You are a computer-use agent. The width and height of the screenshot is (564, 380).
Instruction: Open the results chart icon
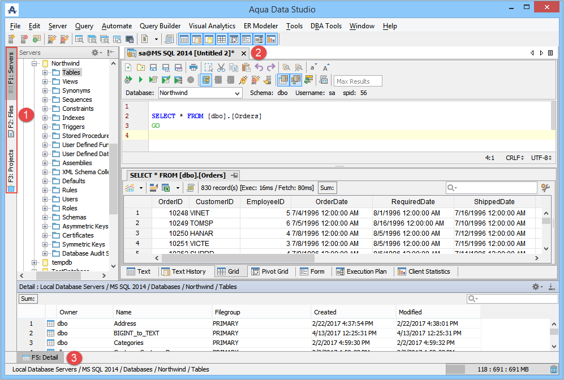pos(130,188)
